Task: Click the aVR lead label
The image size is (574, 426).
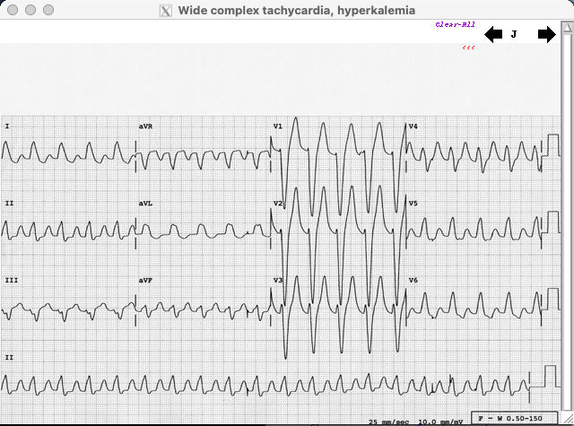Action: 145,126
